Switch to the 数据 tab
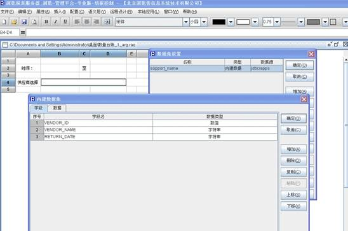 pyautogui.click(x=57, y=108)
